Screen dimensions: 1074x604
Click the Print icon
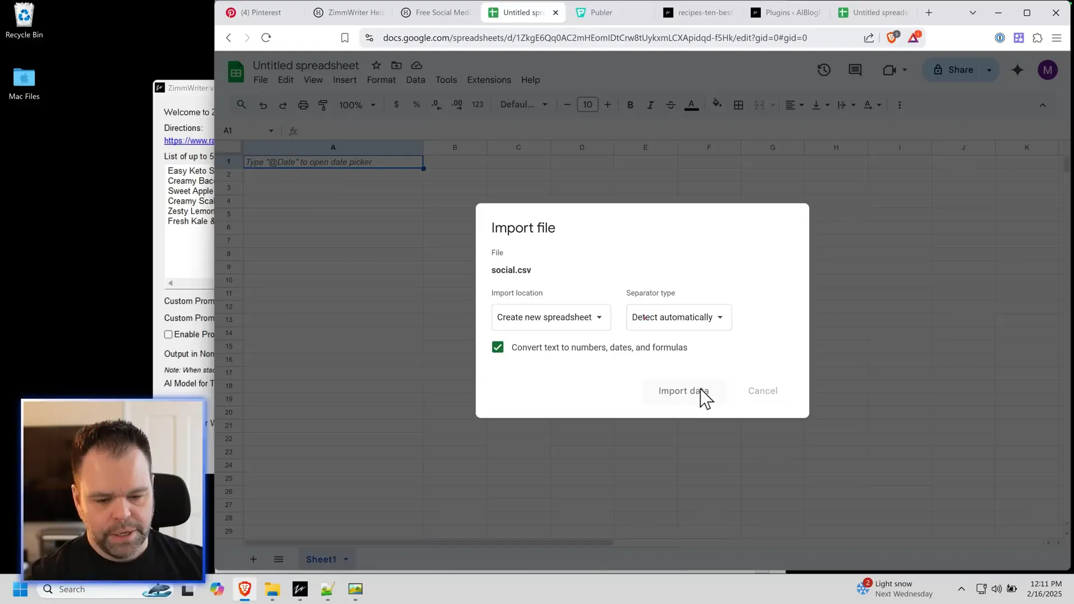tap(303, 105)
